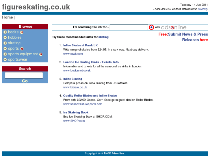Screen dimensions: 210x157
Task: Open the Home navigation link
Action: 8,17
